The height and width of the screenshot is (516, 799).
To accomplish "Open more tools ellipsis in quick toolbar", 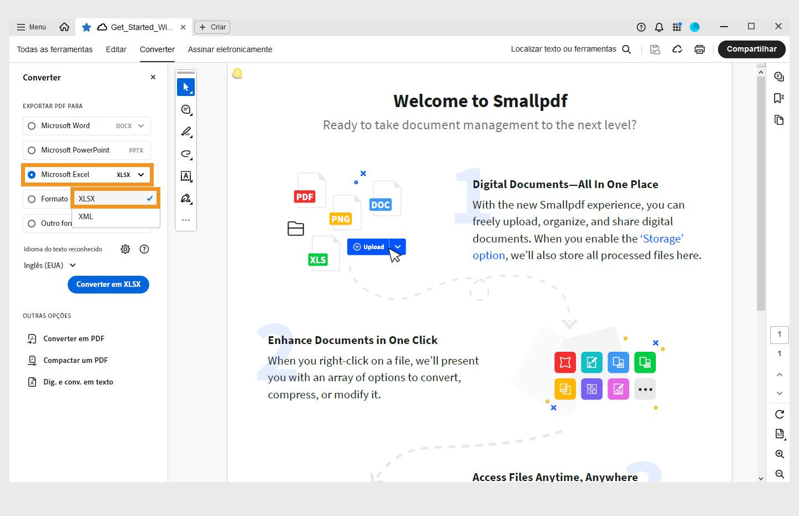I will [x=186, y=220].
